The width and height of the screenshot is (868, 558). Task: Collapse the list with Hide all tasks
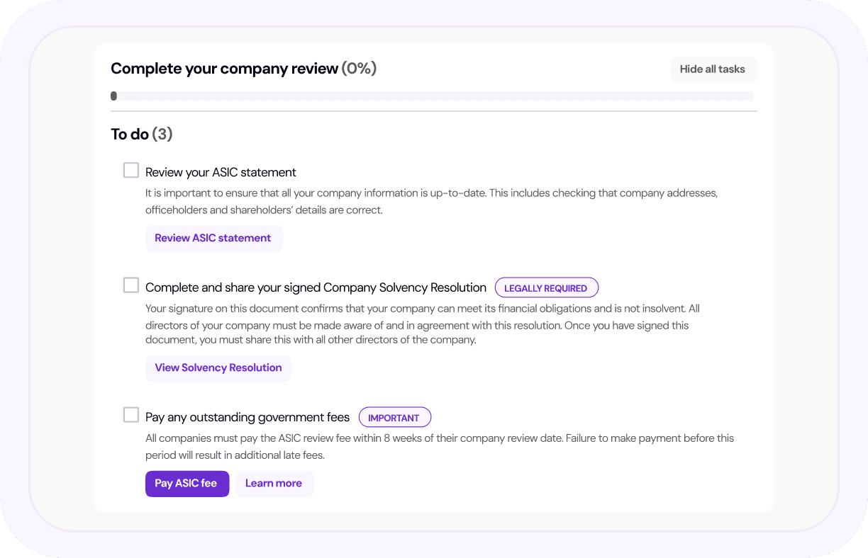point(713,69)
